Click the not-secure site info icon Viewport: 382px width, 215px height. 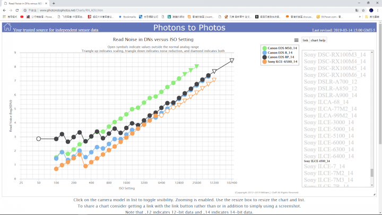[25, 10]
